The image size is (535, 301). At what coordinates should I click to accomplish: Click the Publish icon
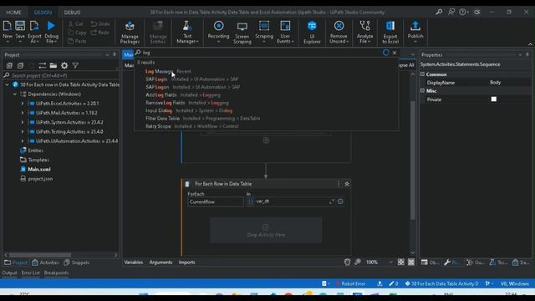(x=415, y=26)
